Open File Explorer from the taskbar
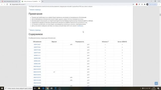 [39, 88]
